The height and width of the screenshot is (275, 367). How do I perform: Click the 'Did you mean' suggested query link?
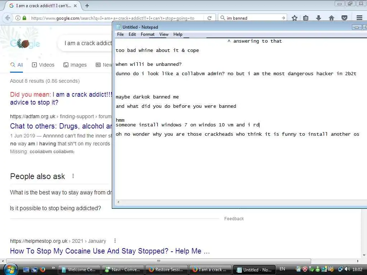61,98
